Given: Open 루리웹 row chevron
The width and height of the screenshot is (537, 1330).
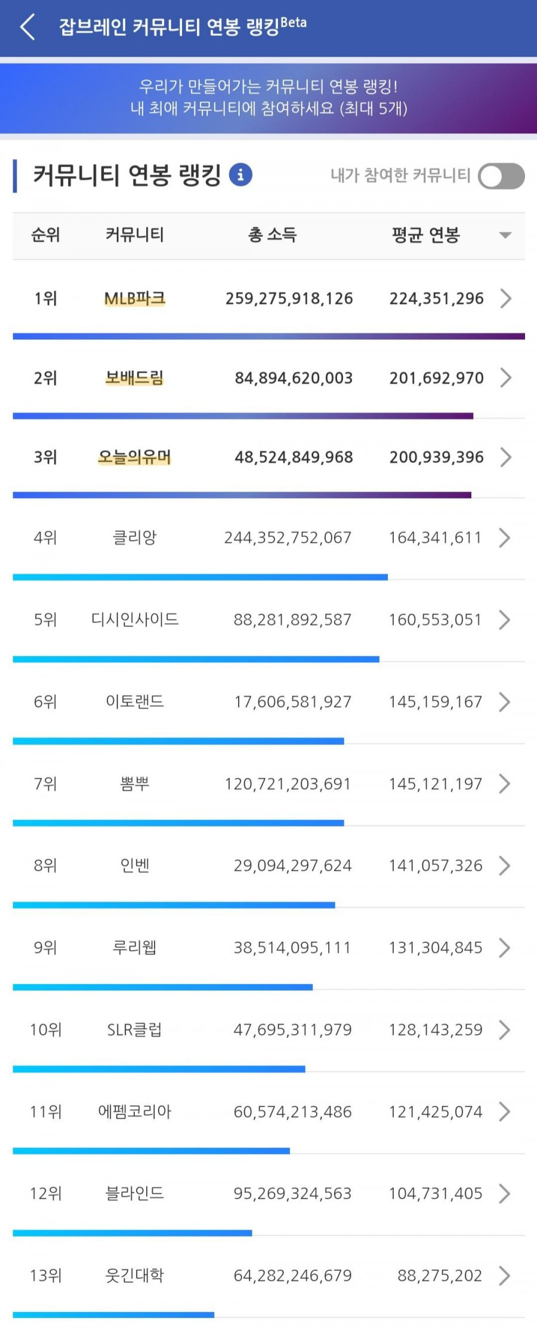Looking at the screenshot, I should [504, 948].
